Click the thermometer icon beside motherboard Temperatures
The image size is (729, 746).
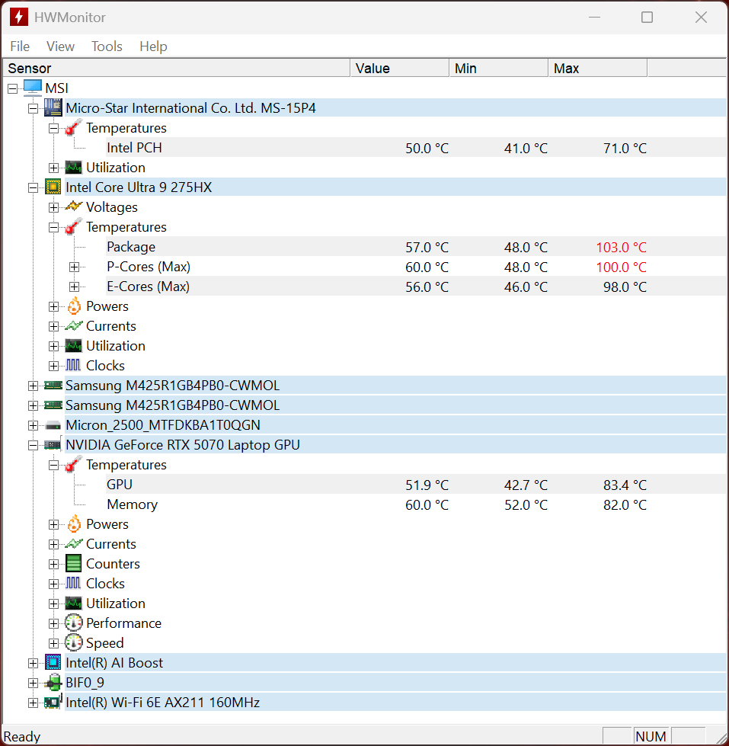[x=73, y=128]
